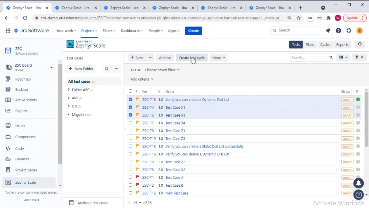Open the Choose saved filter dropdown
The width and height of the screenshot is (369, 208).
tap(162, 70)
